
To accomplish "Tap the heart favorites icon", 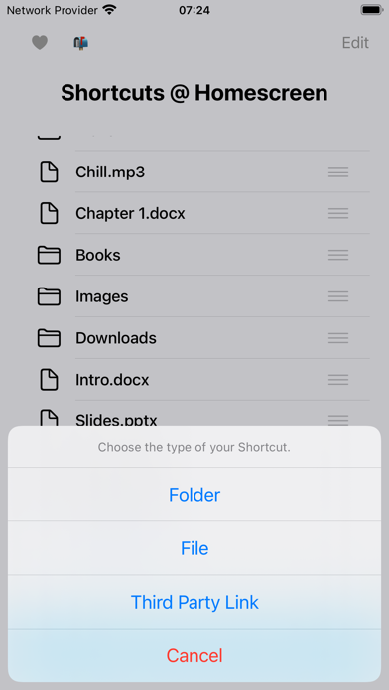I will [x=40, y=43].
